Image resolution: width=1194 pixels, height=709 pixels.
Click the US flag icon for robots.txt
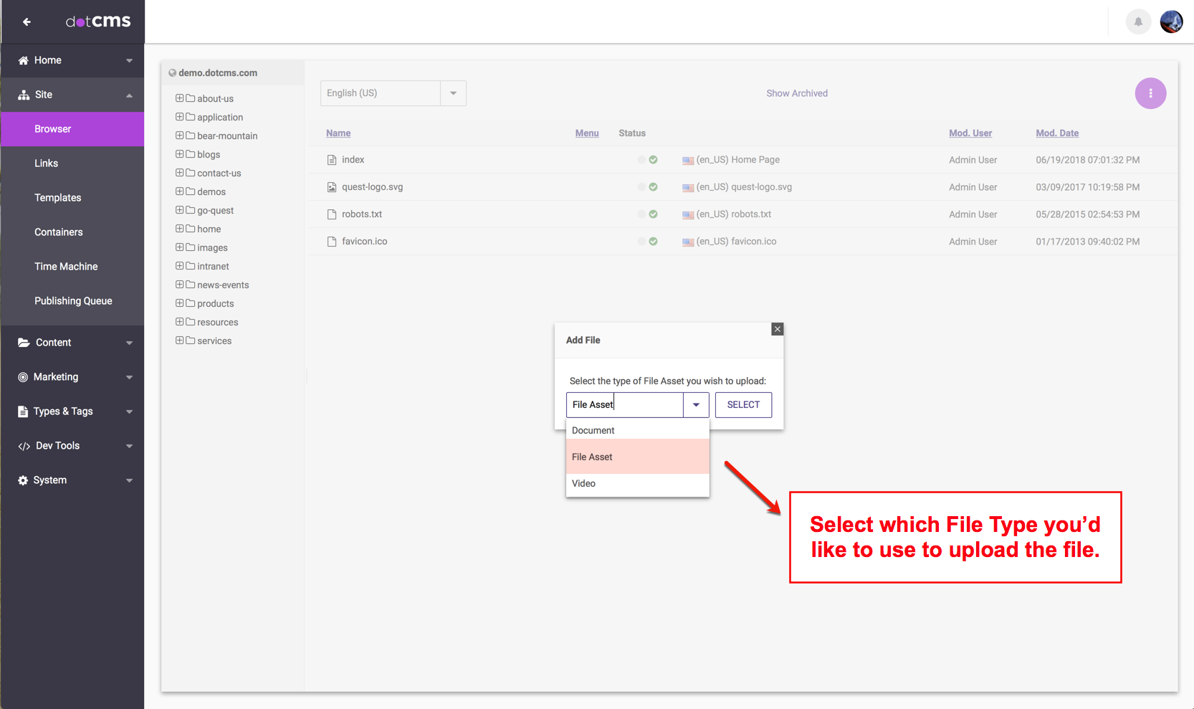pyautogui.click(x=688, y=215)
